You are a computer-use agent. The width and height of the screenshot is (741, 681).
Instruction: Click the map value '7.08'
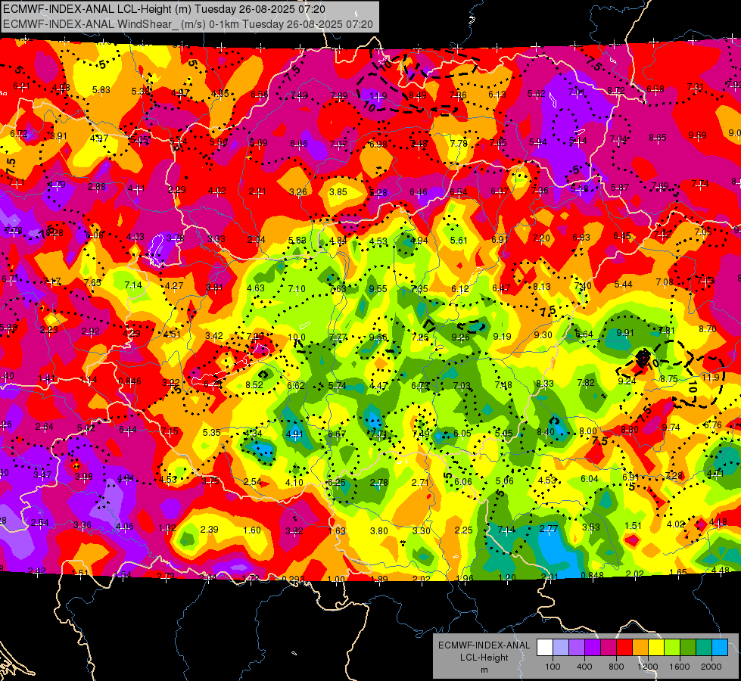[665, 282]
